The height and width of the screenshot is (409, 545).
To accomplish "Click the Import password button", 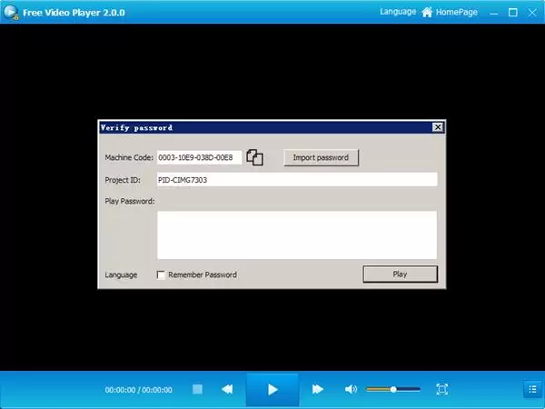I will coord(321,157).
